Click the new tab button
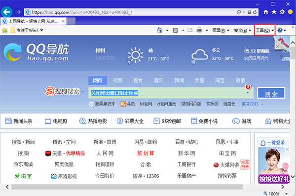Viewport: 296px width, 196px height. coord(71,21)
